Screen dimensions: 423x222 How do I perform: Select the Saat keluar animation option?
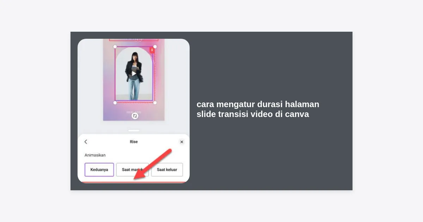pos(167,169)
